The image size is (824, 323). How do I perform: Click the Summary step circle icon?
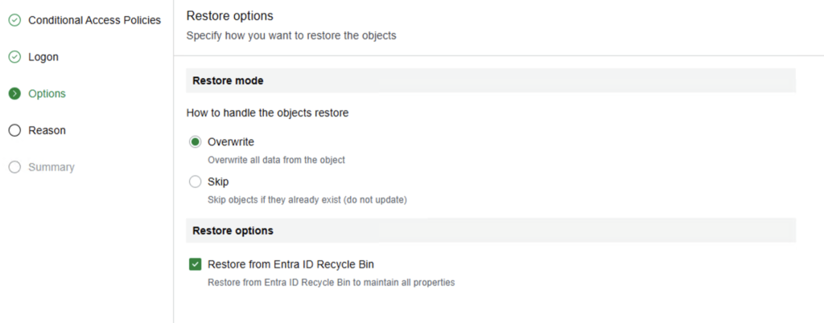(14, 167)
